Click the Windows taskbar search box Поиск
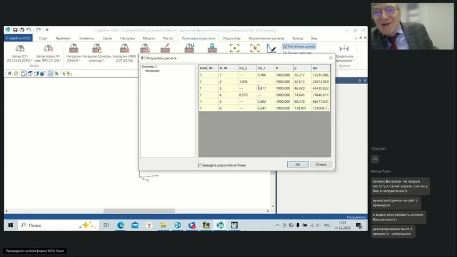 click(x=45, y=226)
